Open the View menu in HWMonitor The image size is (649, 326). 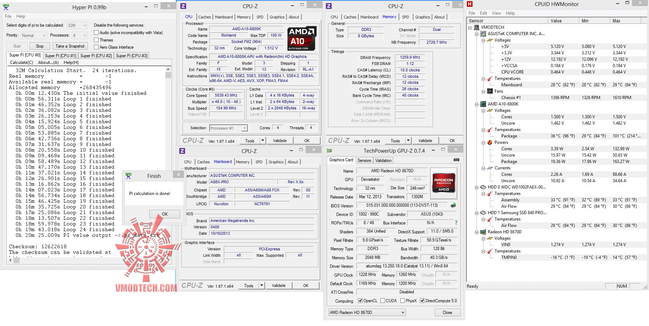pyautogui.click(x=496, y=13)
